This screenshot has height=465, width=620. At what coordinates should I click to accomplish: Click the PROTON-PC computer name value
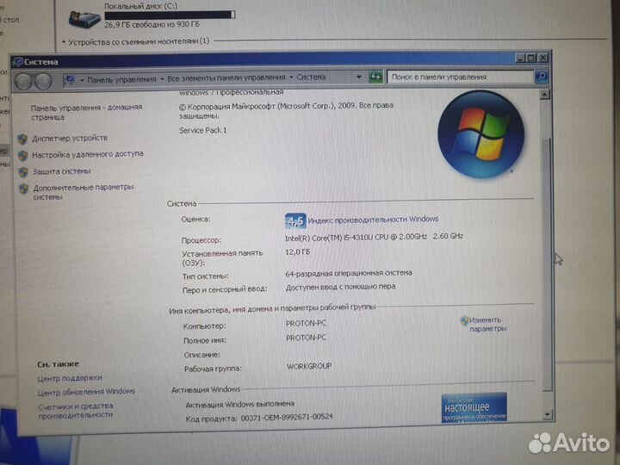tap(306, 324)
